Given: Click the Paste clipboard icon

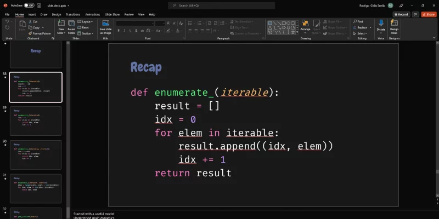Looking at the screenshot, I should (x=22, y=24).
